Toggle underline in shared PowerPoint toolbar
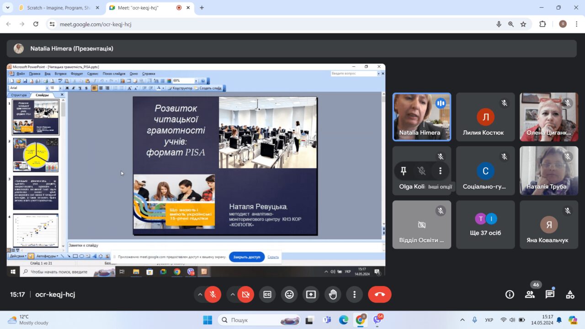 (x=80, y=88)
